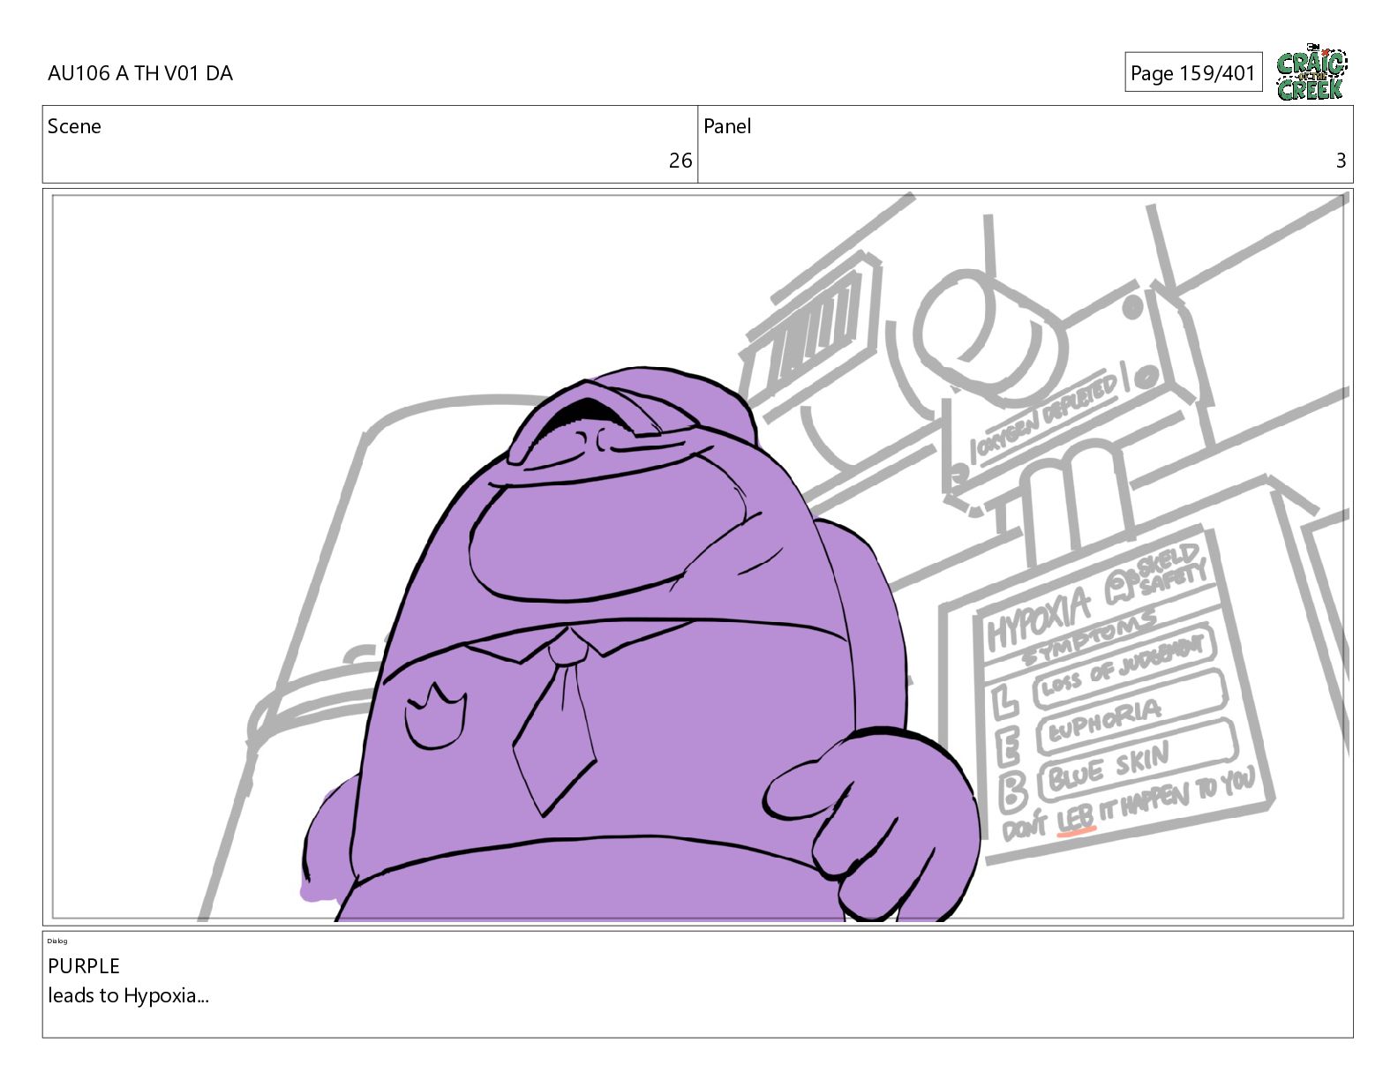Click the small 'Dialog' field label
This screenshot has width=1398, height=1080.
tap(57, 941)
